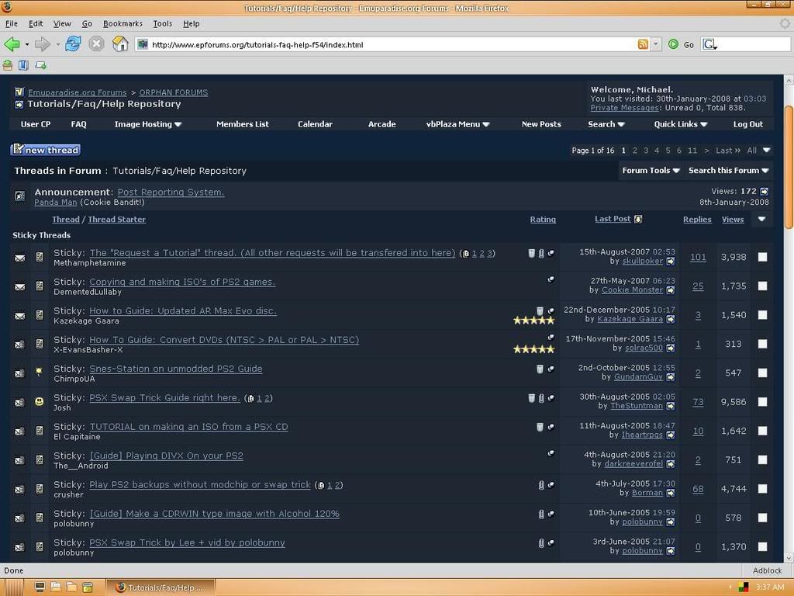Click the Log Out link

(x=748, y=124)
